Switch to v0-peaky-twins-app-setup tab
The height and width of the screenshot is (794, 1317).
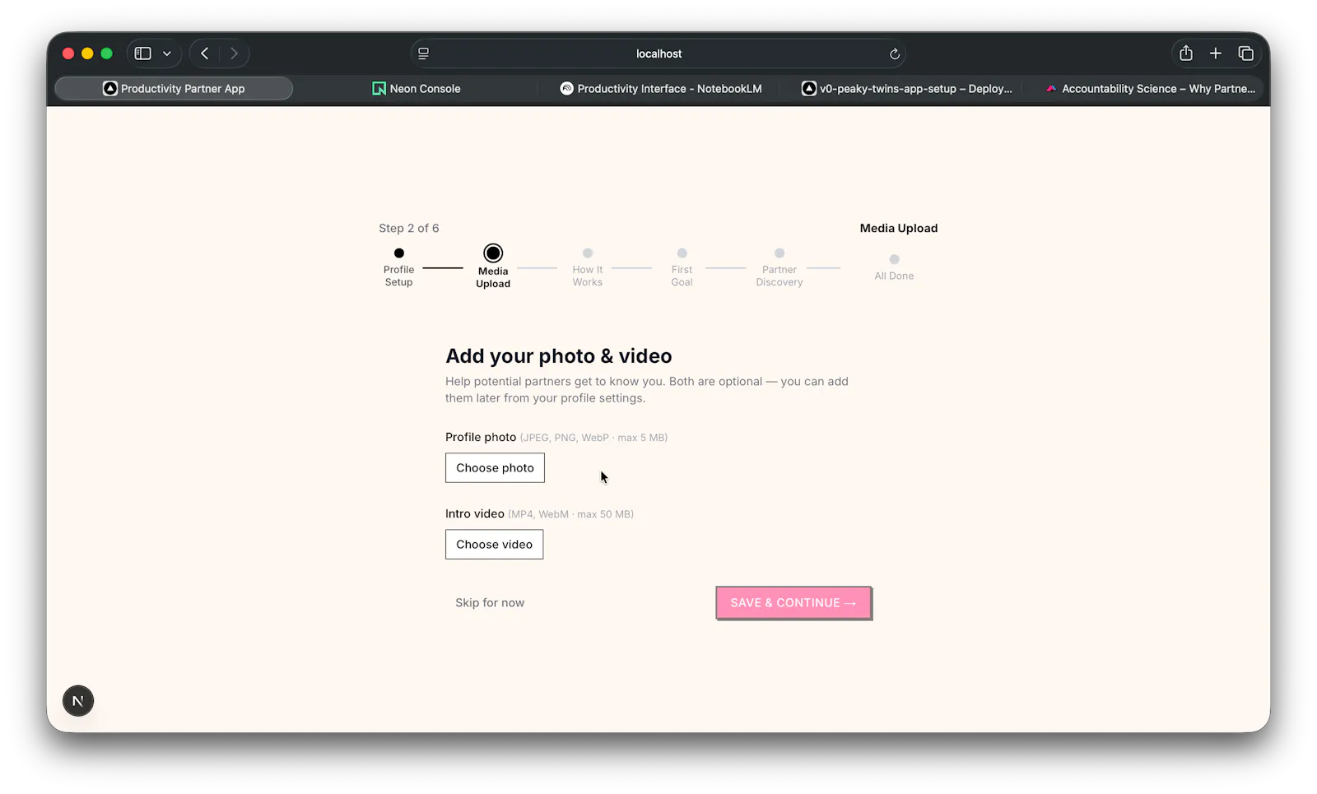click(x=906, y=89)
